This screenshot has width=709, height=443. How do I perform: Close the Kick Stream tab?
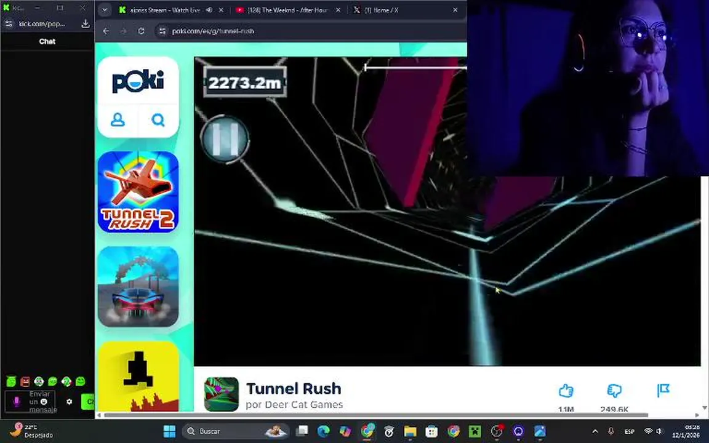[221, 10]
